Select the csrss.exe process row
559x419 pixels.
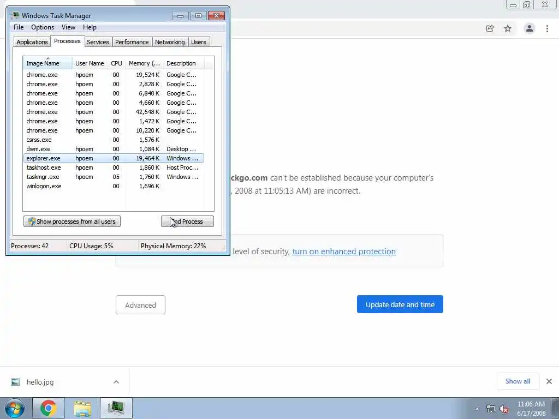click(x=114, y=140)
